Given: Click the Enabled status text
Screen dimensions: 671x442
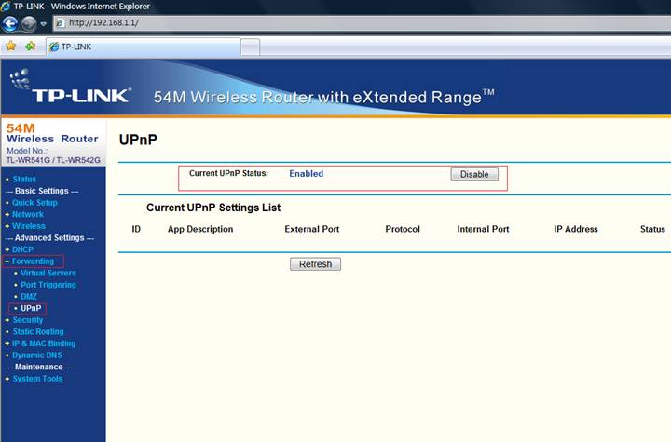Looking at the screenshot, I should 307,174.
